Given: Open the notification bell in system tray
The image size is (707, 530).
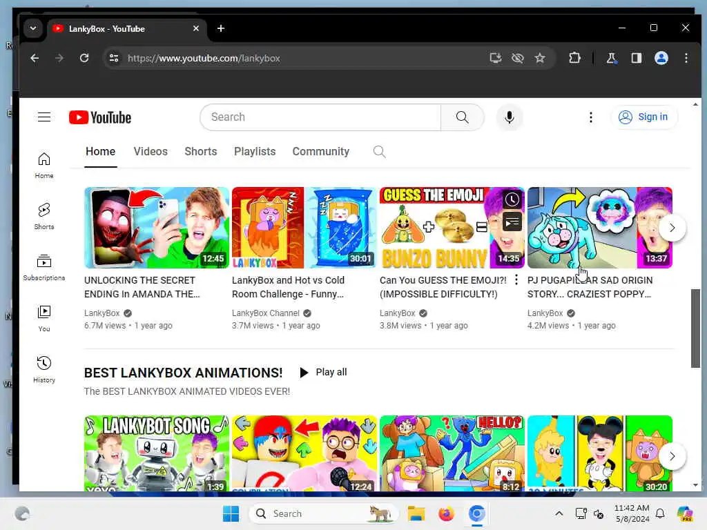Looking at the screenshot, I should [x=660, y=513].
